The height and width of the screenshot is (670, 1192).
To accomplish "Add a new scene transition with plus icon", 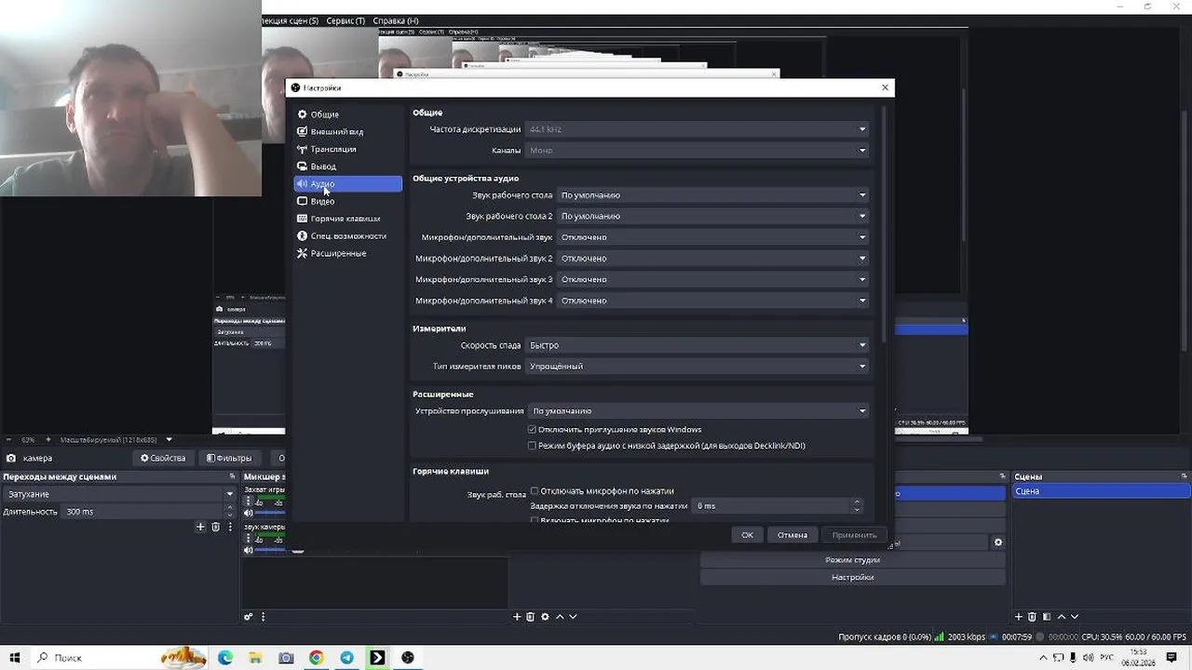I will [200, 527].
